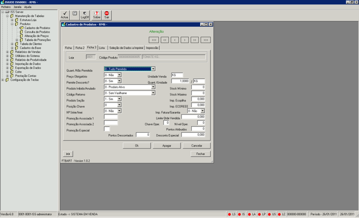Expand the Estrutura Loja tree node
The width and height of the screenshot is (359, 218).
(x=12, y=20)
